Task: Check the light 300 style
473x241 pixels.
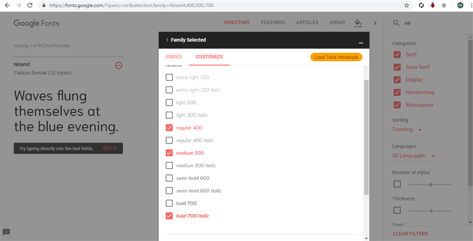Action: tap(169, 103)
